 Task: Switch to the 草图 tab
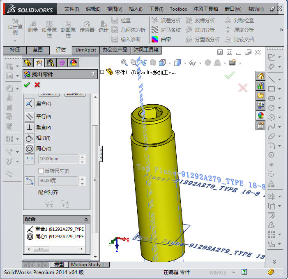pos(38,50)
